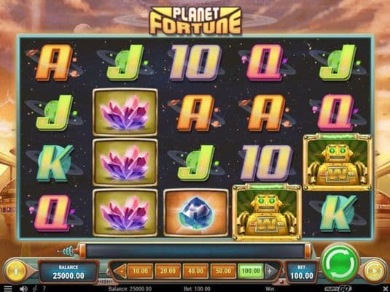390x292 pixels.
Task: Increase bet with the plus arrow
Action: (270, 271)
